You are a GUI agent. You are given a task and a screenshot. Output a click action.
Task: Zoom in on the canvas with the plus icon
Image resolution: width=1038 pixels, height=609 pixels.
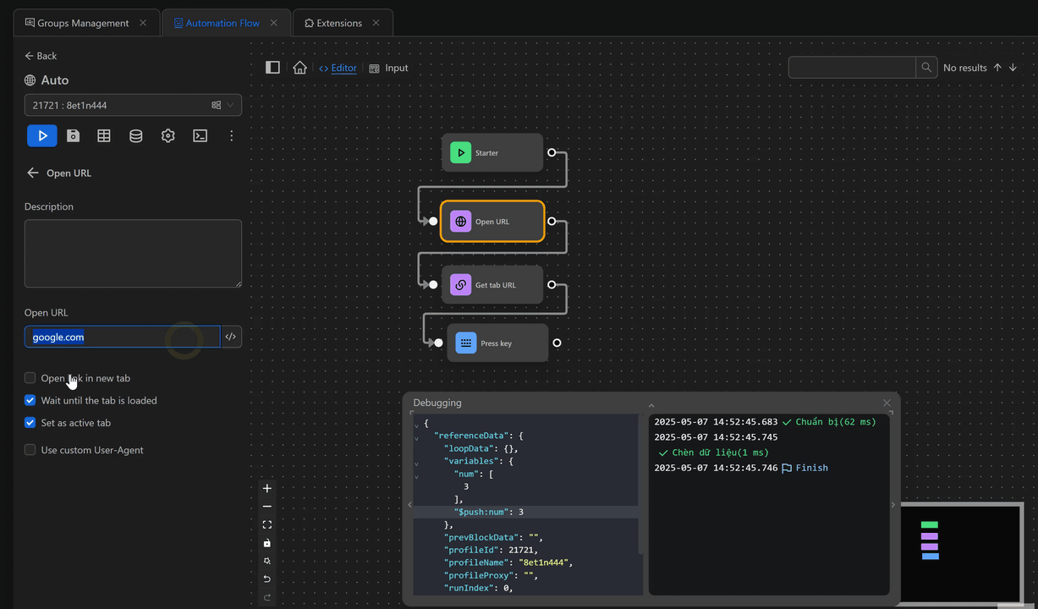266,488
